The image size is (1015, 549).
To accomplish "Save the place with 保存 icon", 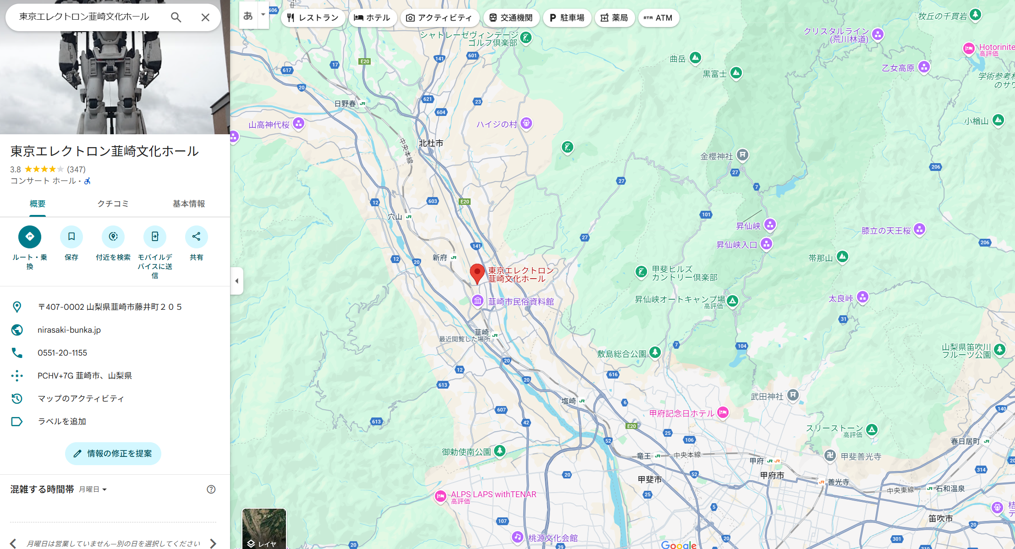I will coord(71,236).
